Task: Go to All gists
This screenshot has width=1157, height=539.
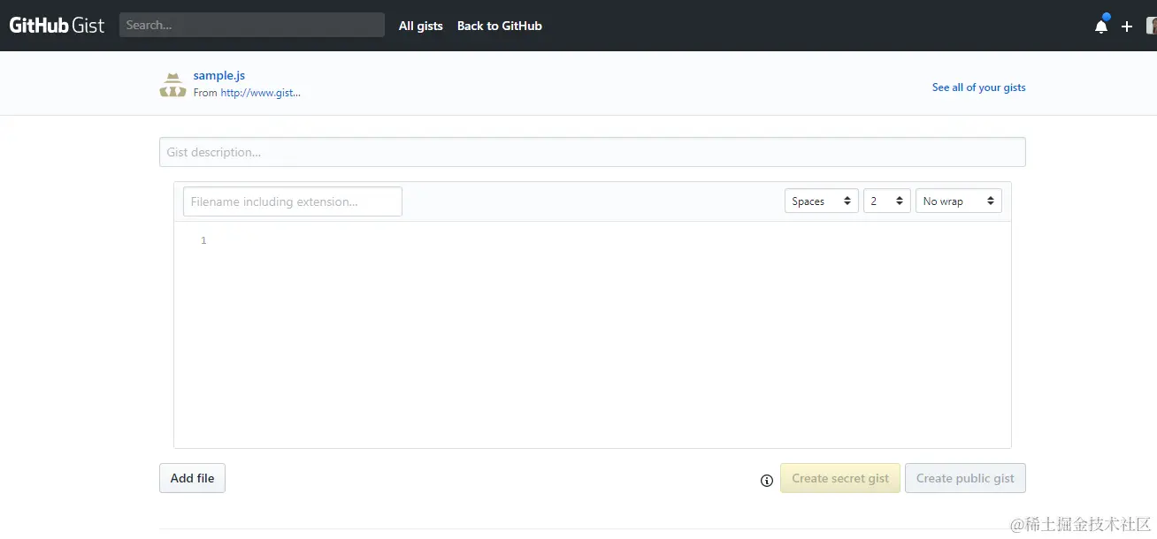Action: point(420,26)
